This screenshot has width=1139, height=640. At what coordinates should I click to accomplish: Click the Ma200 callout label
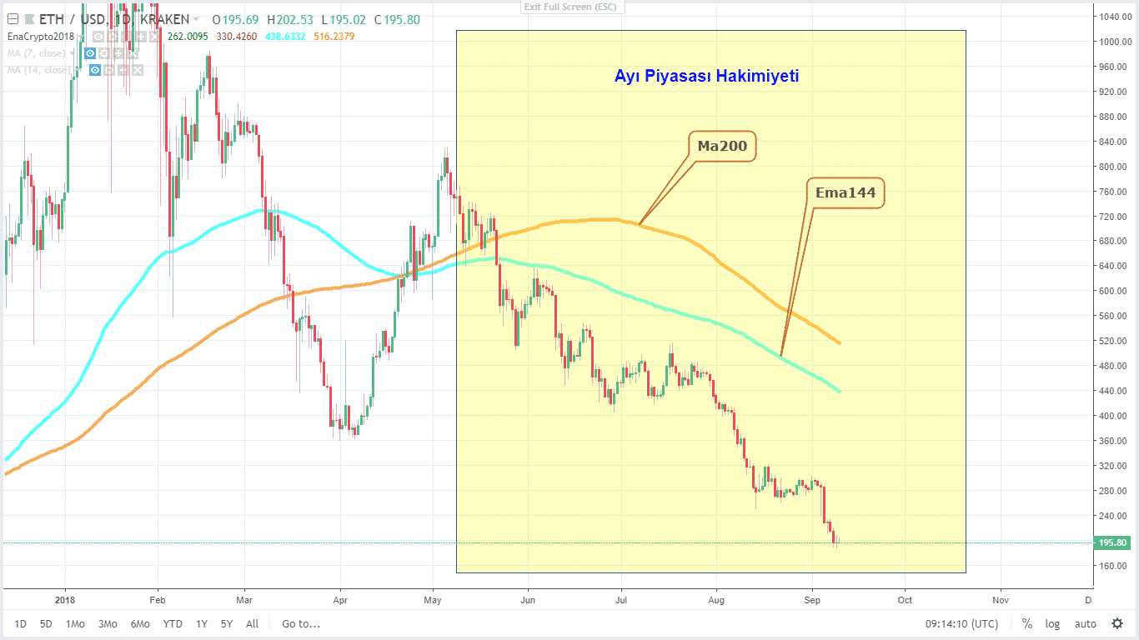pos(722,146)
